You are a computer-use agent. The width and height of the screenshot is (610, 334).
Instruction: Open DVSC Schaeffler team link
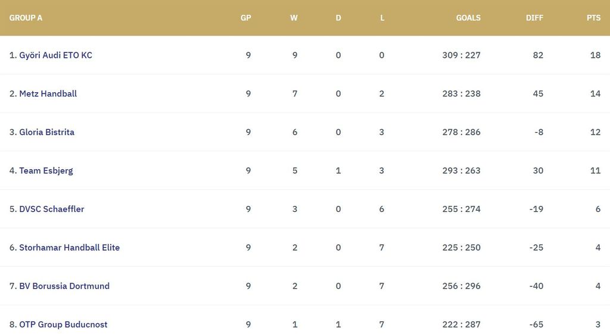[x=51, y=209]
